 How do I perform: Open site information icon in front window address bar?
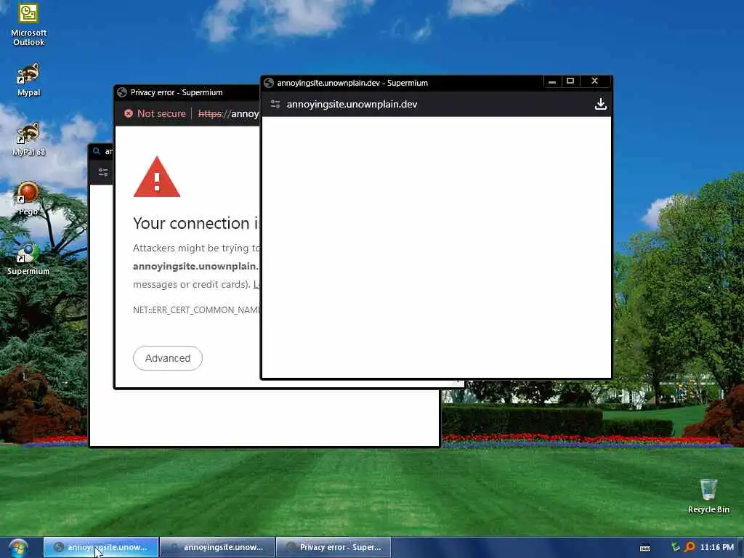(x=275, y=104)
